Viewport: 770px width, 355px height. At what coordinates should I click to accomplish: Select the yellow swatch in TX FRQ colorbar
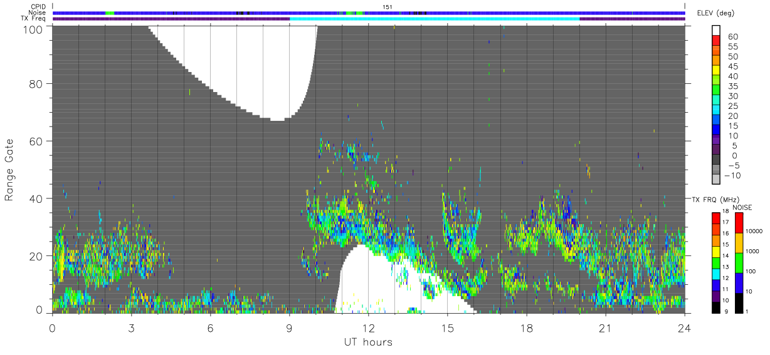click(x=715, y=252)
